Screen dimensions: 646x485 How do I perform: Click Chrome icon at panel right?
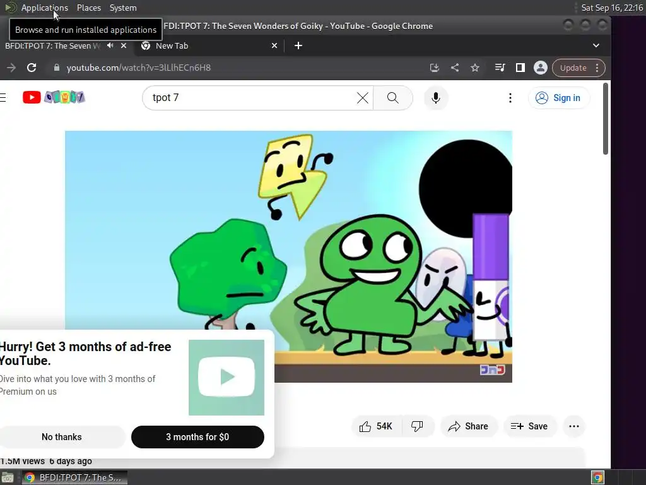click(597, 477)
